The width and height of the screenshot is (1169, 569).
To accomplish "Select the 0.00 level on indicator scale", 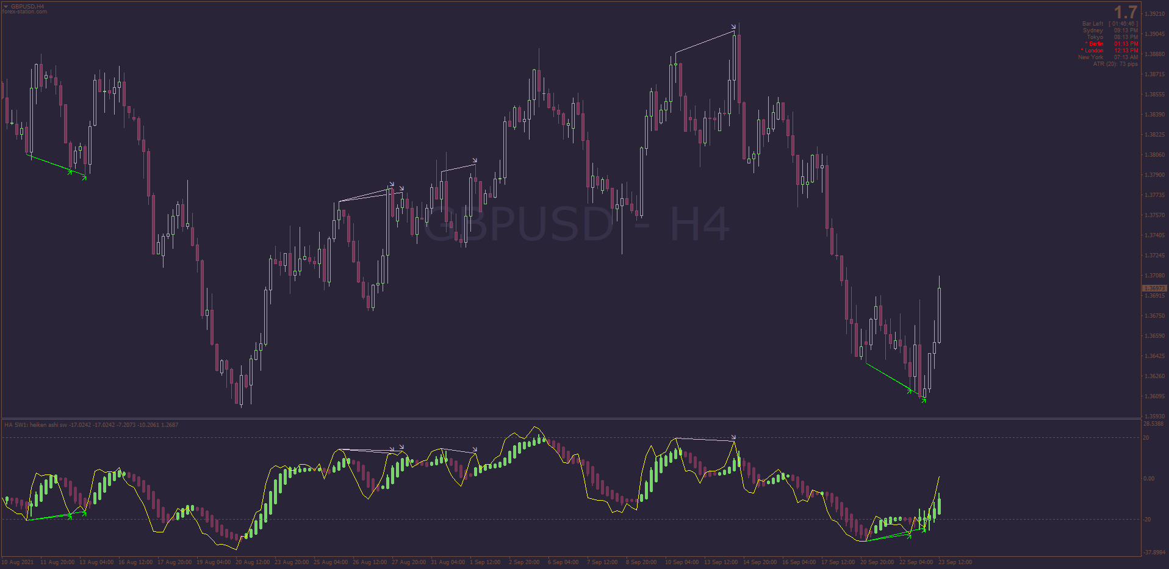I will [1149, 479].
